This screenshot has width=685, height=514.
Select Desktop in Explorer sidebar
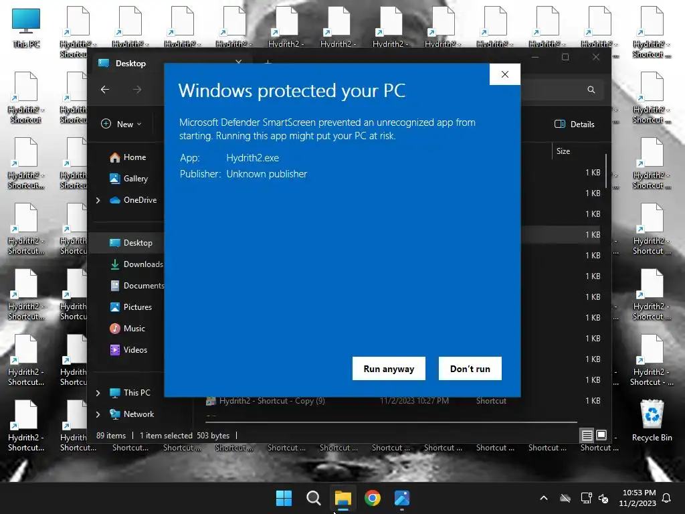(130, 242)
